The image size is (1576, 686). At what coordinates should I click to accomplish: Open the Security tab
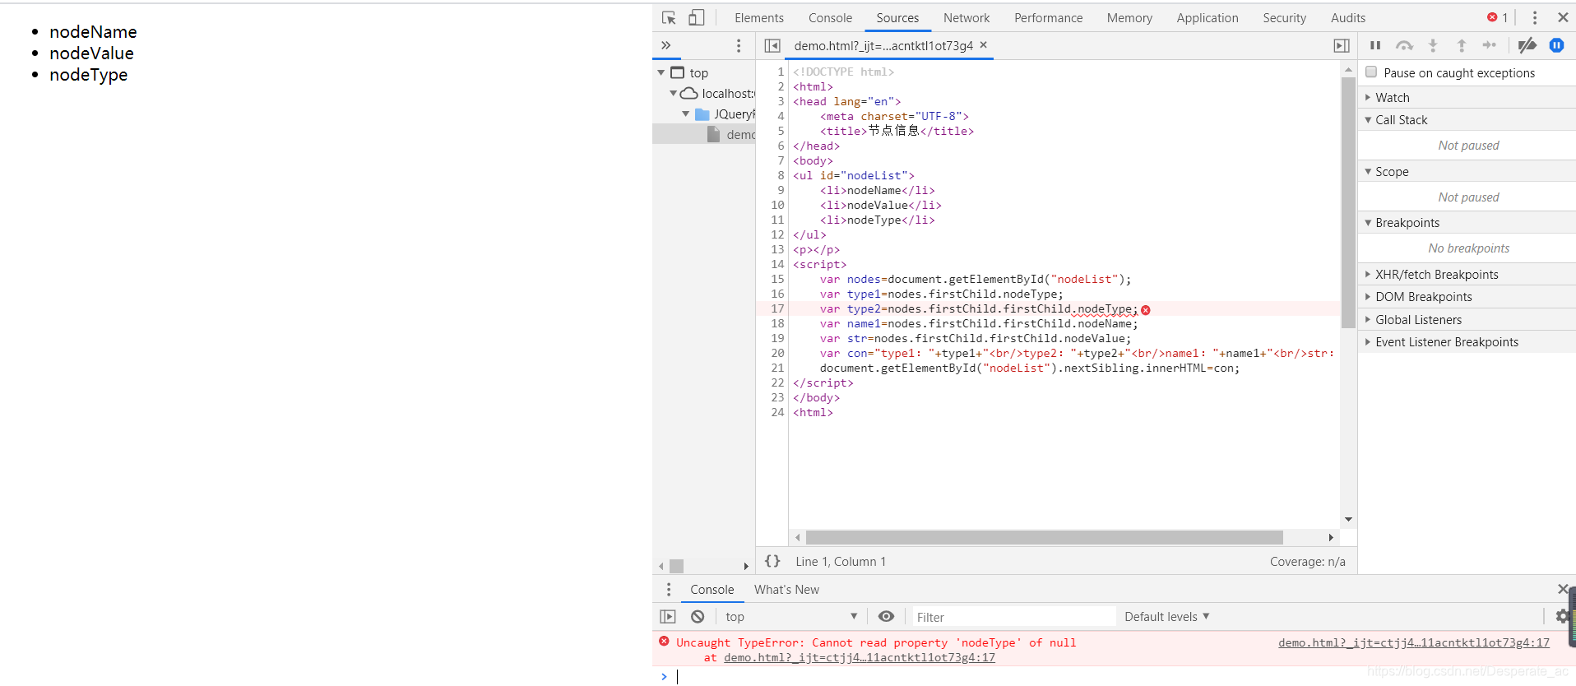click(x=1284, y=17)
